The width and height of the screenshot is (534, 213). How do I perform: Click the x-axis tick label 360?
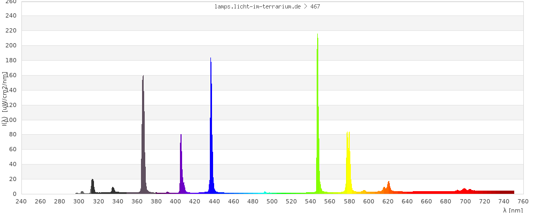coord(137,201)
